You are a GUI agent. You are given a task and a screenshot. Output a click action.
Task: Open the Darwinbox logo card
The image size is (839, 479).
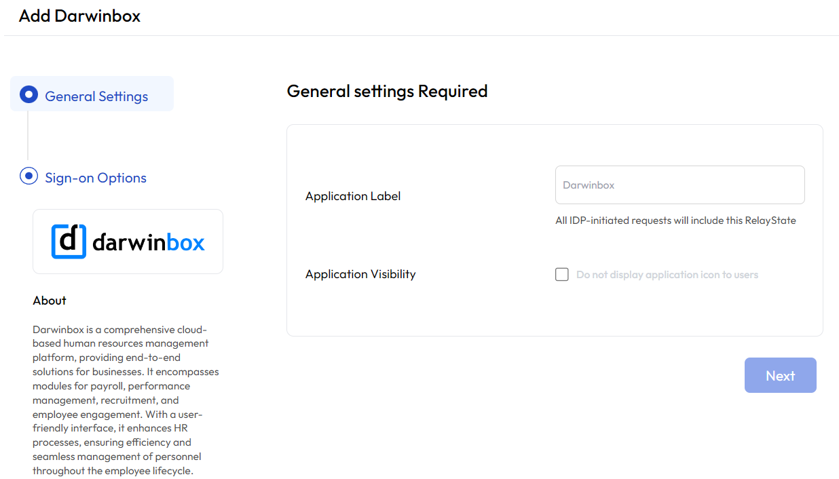coord(128,241)
